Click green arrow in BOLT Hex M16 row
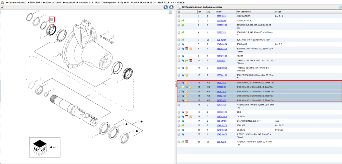This screenshot has width=342, height=164. tap(183, 40)
